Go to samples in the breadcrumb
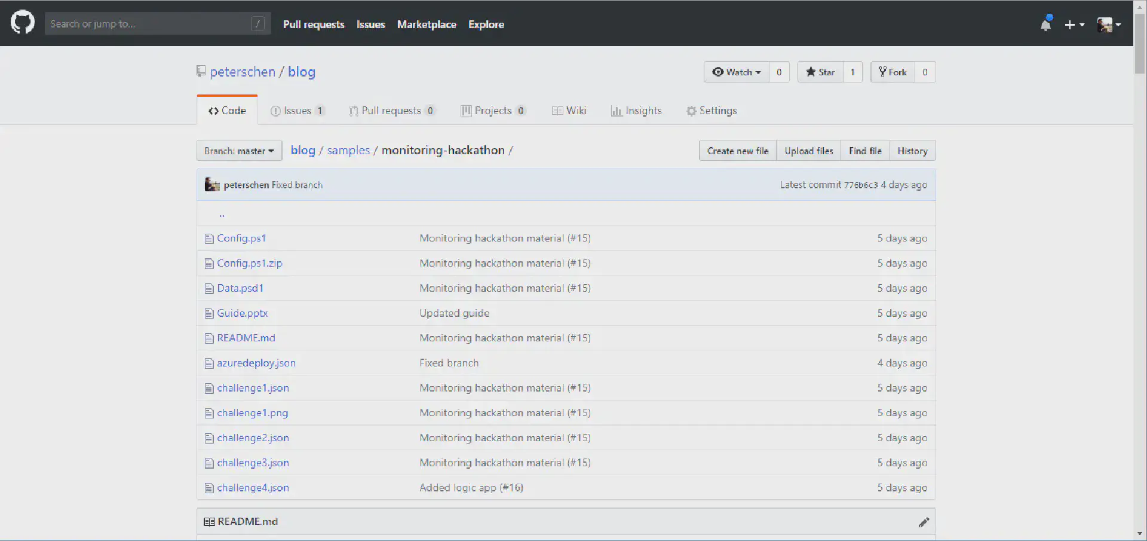The width and height of the screenshot is (1147, 541). coord(348,150)
